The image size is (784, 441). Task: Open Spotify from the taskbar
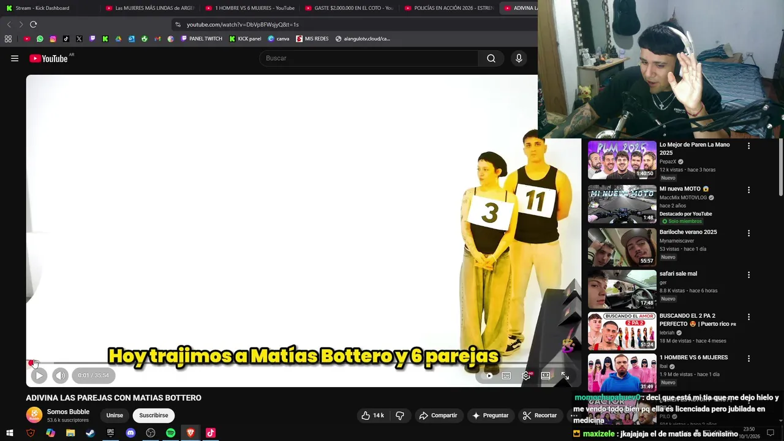point(171,433)
